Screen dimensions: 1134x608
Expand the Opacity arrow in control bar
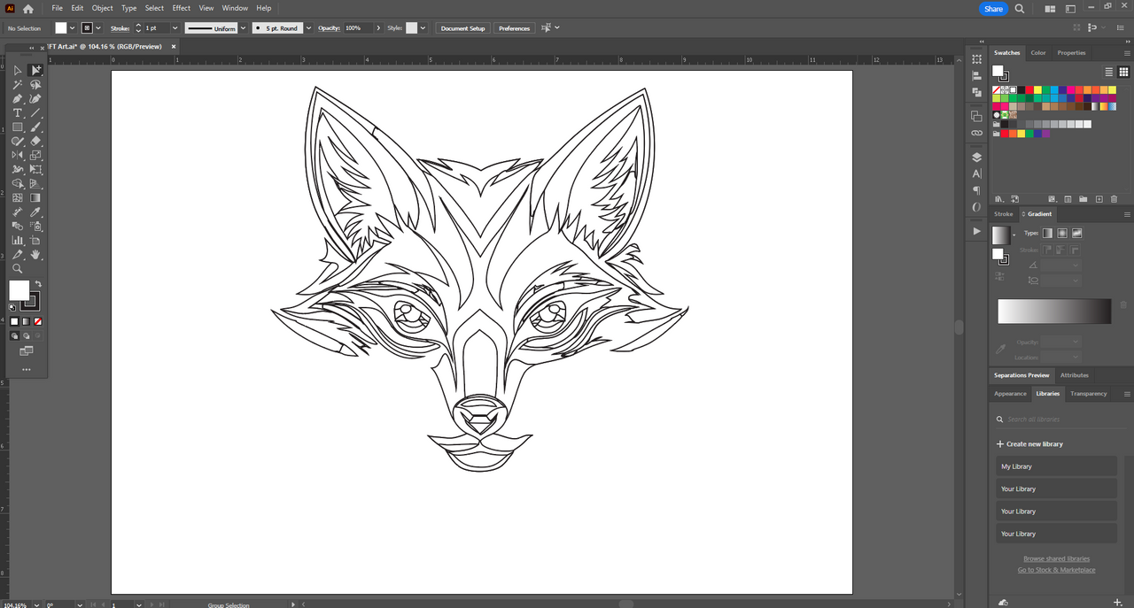point(379,28)
